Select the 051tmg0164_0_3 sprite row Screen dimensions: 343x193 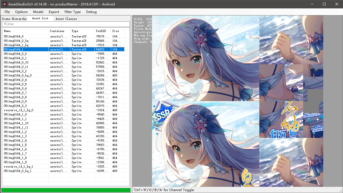pos(64,106)
